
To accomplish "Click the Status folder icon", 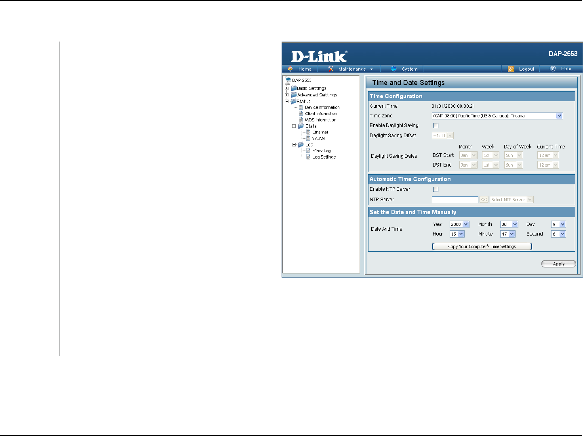I will [294, 101].
